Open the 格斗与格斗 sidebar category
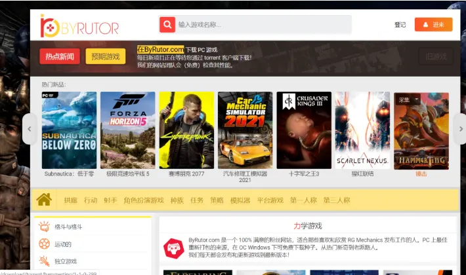This screenshot has height=275, width=466. click(x=68, y=227)
